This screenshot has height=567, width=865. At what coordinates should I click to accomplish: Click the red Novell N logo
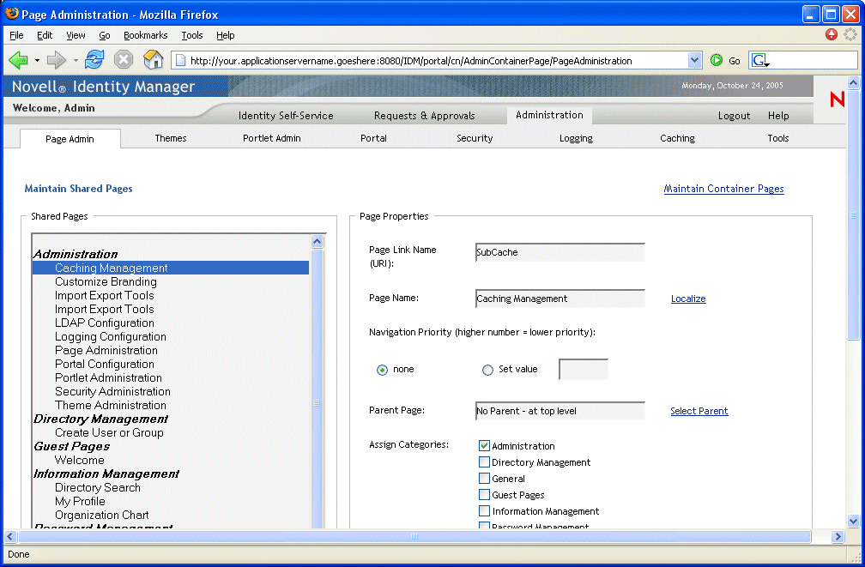837,100
